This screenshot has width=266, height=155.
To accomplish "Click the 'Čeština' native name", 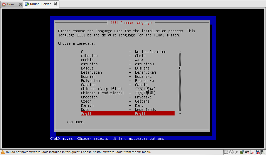I will coord(142,101).
